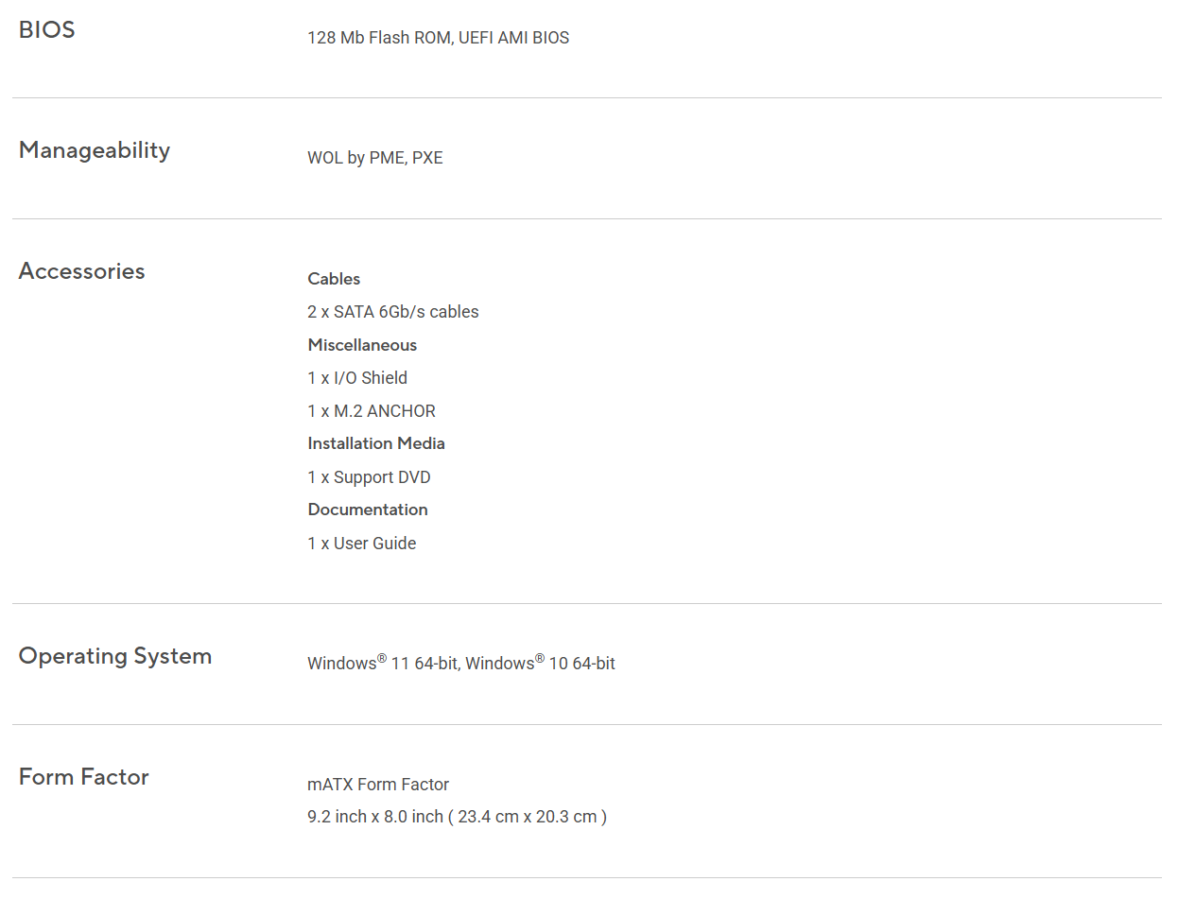This screenshot has width=1178, height=899.
Task: Click the 1 x User Guide entry
Action: [362, 544]
